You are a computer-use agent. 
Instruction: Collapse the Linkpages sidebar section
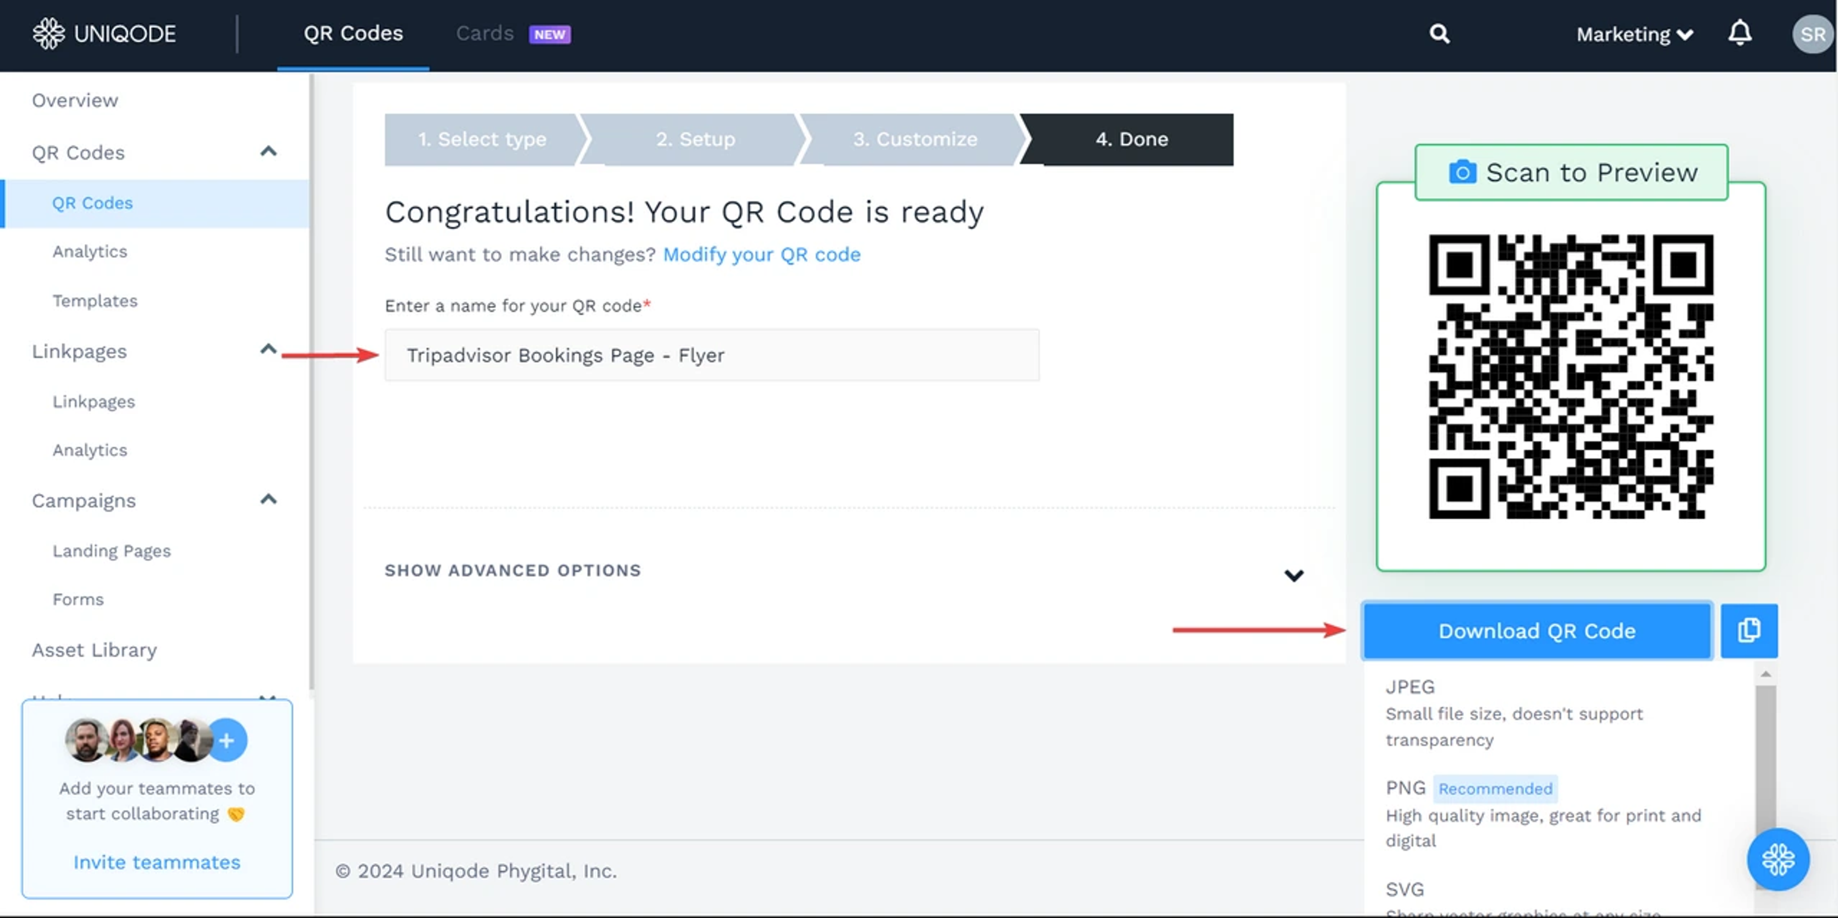(268, 349)
